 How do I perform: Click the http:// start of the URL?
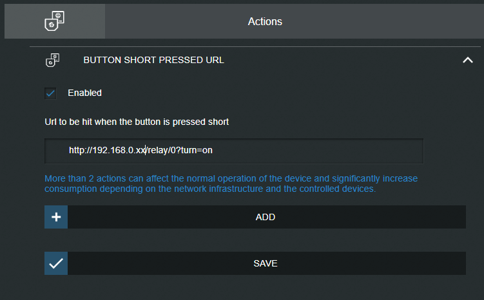(80, 151)
